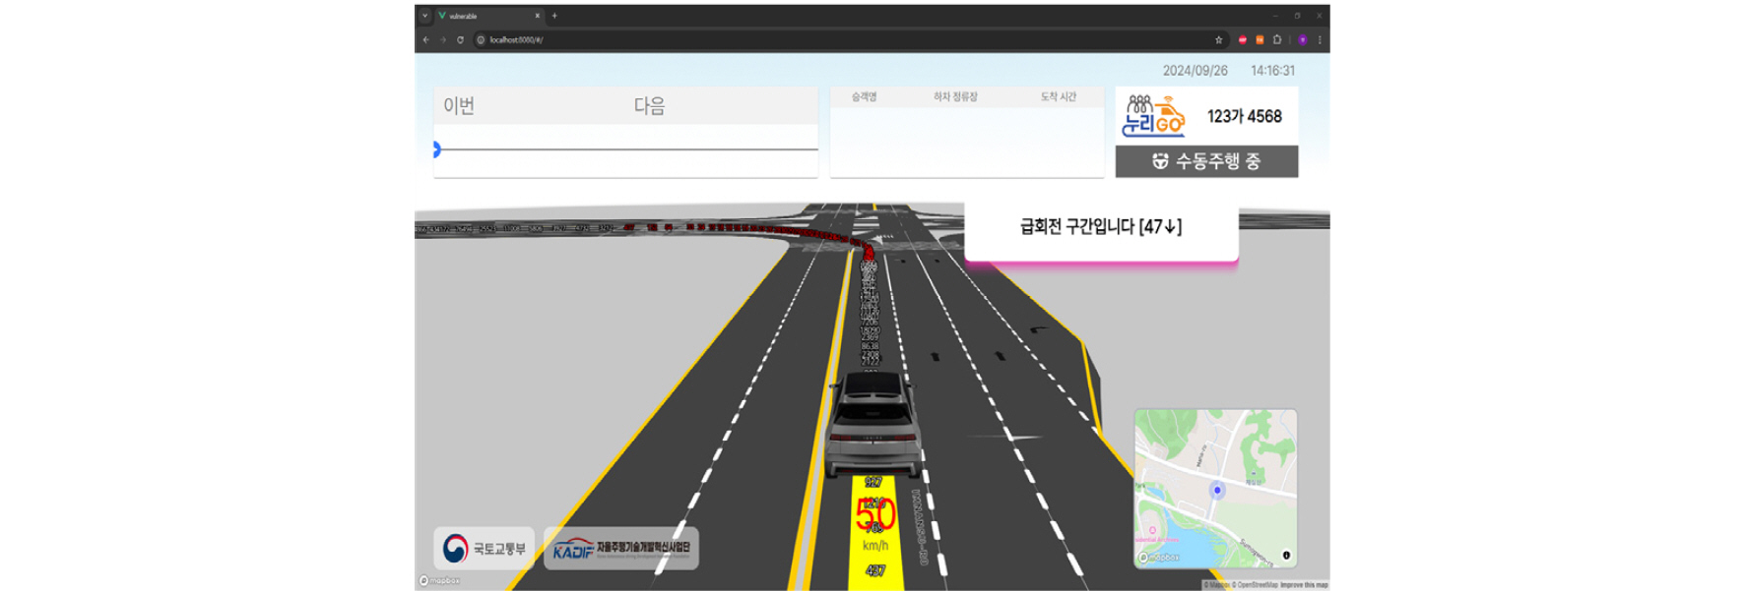Open the extensions puzzle menu
This screenshot has height=591, width=1745.
[x=1277, y=40]
